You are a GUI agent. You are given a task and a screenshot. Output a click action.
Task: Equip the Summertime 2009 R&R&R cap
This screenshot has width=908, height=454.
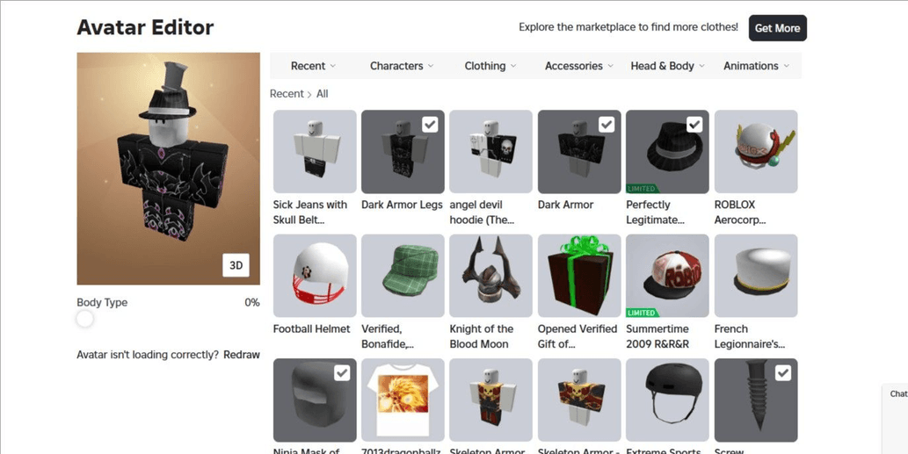coord(667,276)
